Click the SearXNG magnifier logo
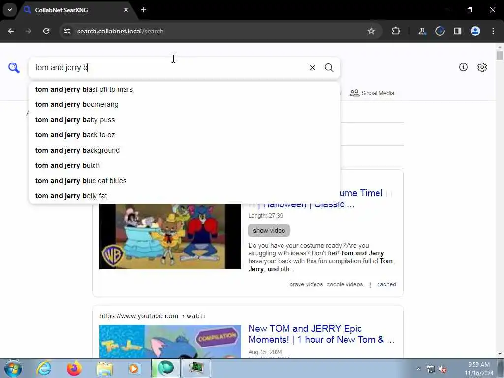Screen dimensions: 504x378 pos(14,68)
